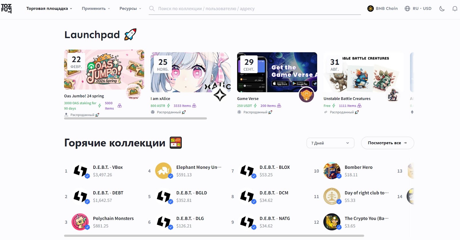This screenshot has width=460, height=240.
Task: Click the Elephant Money collection icon
Action: coord(164,171)
